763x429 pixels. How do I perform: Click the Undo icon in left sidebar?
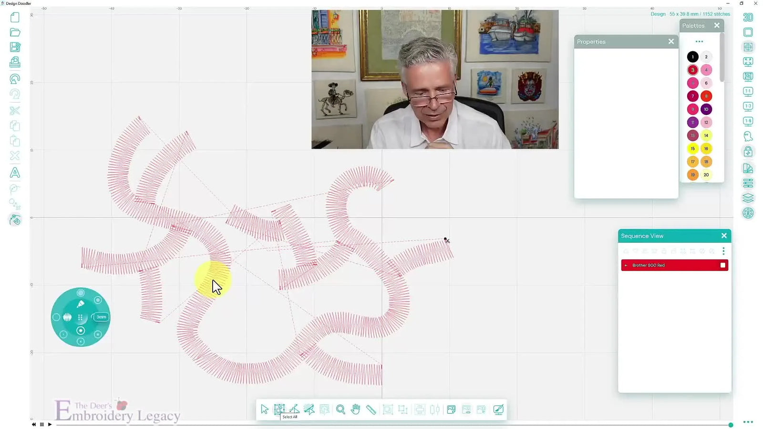point(15,79)
